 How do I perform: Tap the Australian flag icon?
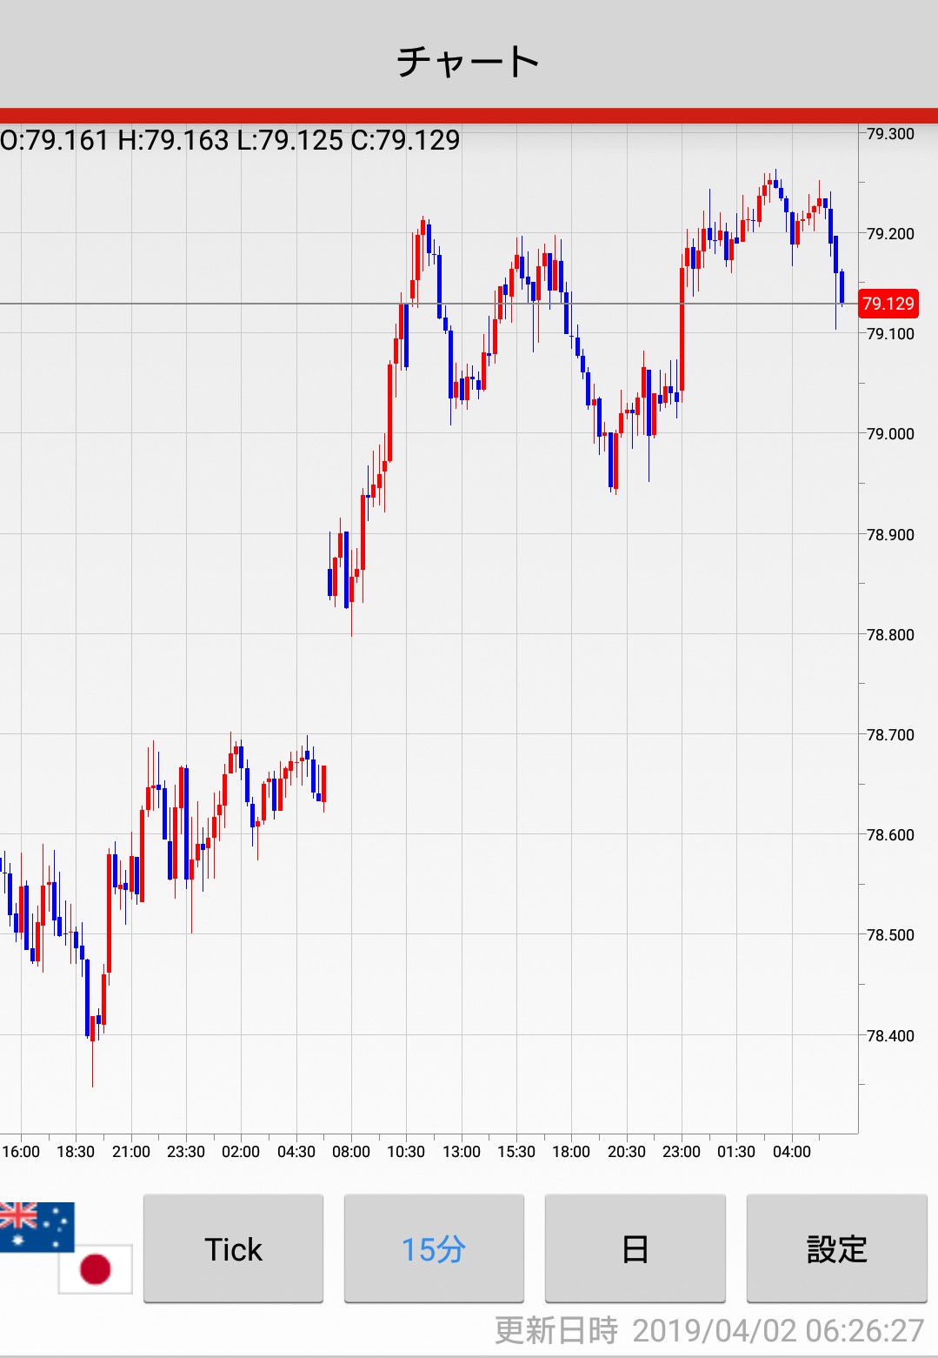point(37,1226)
